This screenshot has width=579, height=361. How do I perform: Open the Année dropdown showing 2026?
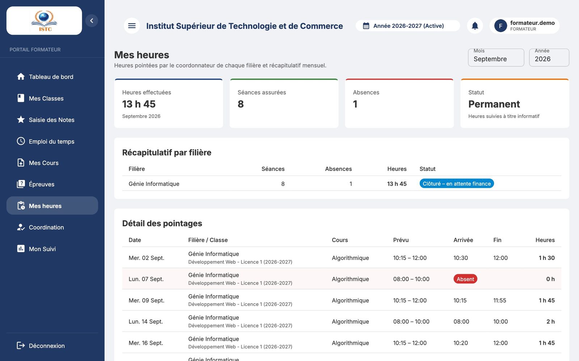coord(549,58)
